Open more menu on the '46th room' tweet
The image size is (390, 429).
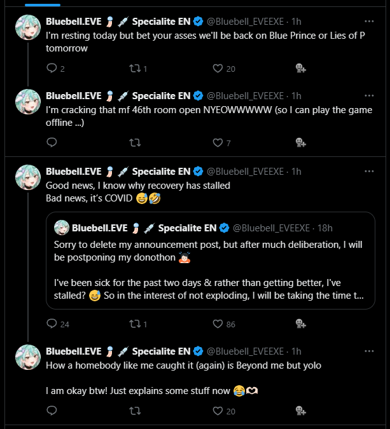(369, 96)
